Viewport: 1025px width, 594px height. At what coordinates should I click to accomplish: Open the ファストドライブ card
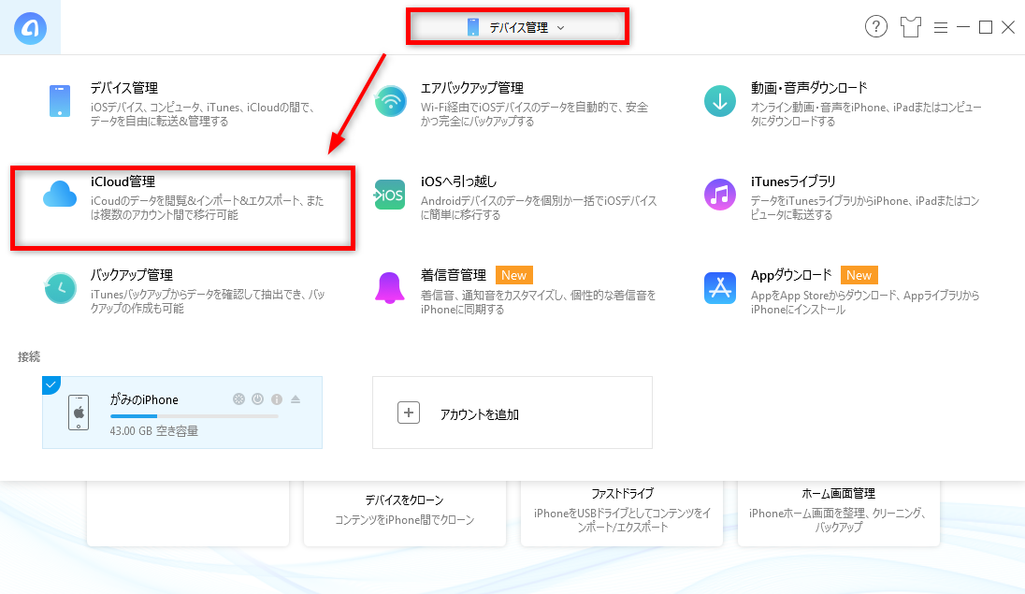click(x=622, y=514)
